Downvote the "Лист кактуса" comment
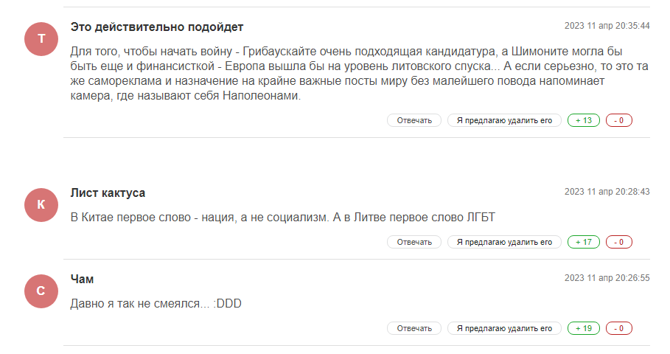The height and width of the screenshot is (354, 670). tap(619, 242)
